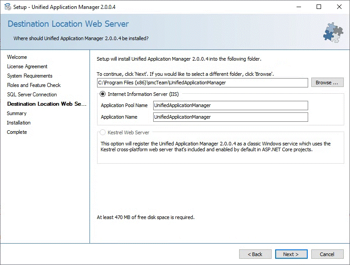Select Internet Information Server (IIS) radio button

[x=102, y=94]
